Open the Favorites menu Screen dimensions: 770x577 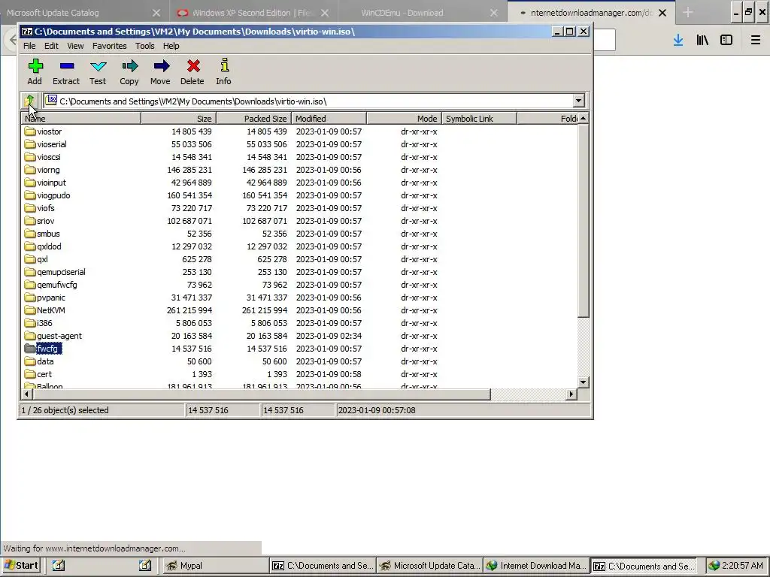coord(110,46)
